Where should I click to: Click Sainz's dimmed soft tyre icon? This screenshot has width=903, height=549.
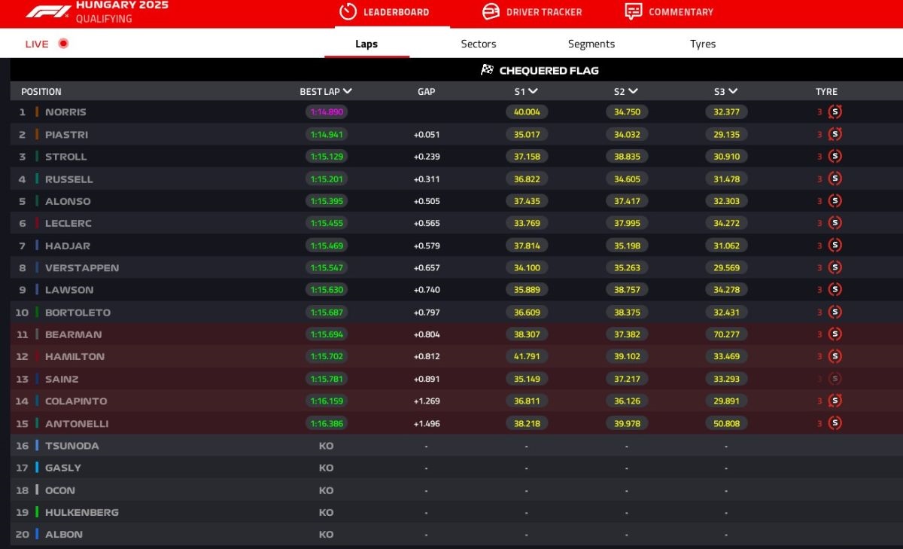coord(835,379)
